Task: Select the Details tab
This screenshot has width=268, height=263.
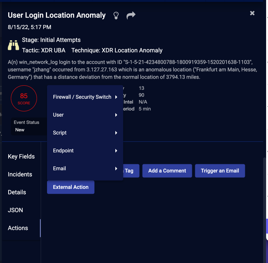Action: (17, 192)
